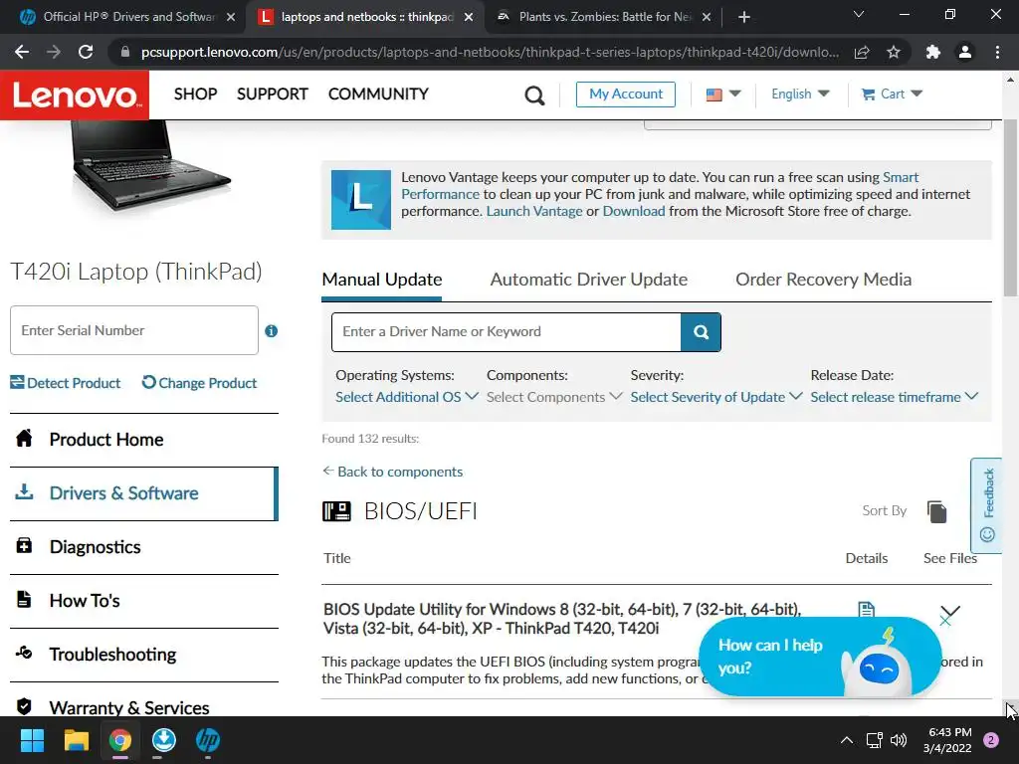The width and height of the screenshot is (1019, 764).
Task: Expand Select Additional OS dropdown
Action: coord(407,397)
